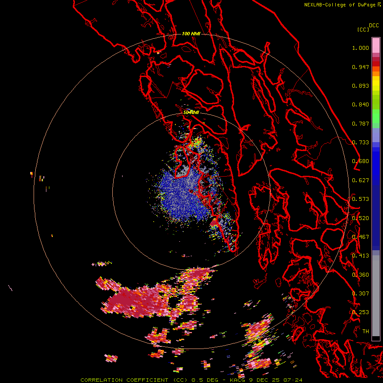Image resolution: width=383 pixels, height=383 pixels.
Task: Click the 0.733 scale value
Action: coord(360,143)
